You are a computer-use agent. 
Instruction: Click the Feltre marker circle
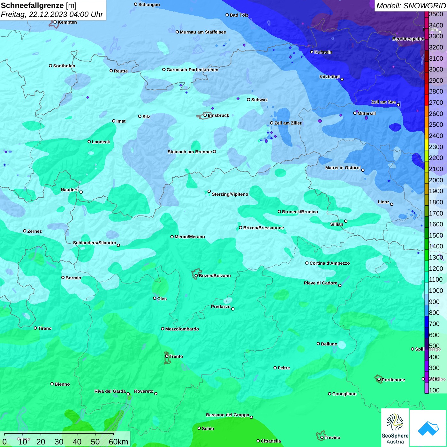point(275,368)
